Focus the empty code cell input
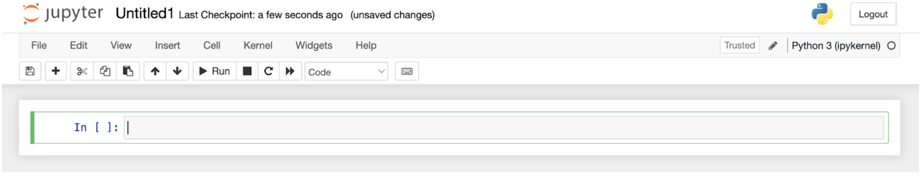Screen dimensions: 921x178 [504, 128]
